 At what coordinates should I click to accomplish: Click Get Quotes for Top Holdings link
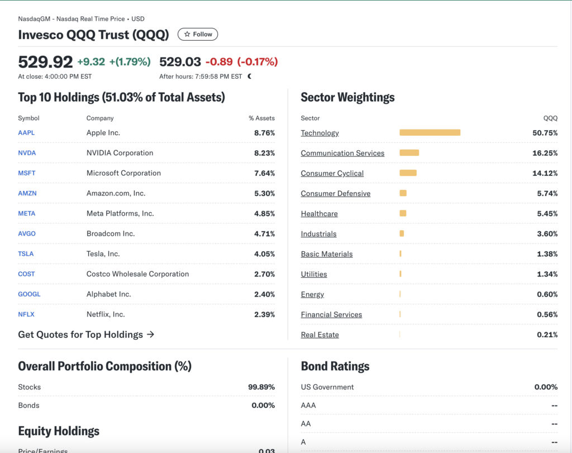click(x=86, y=335)
